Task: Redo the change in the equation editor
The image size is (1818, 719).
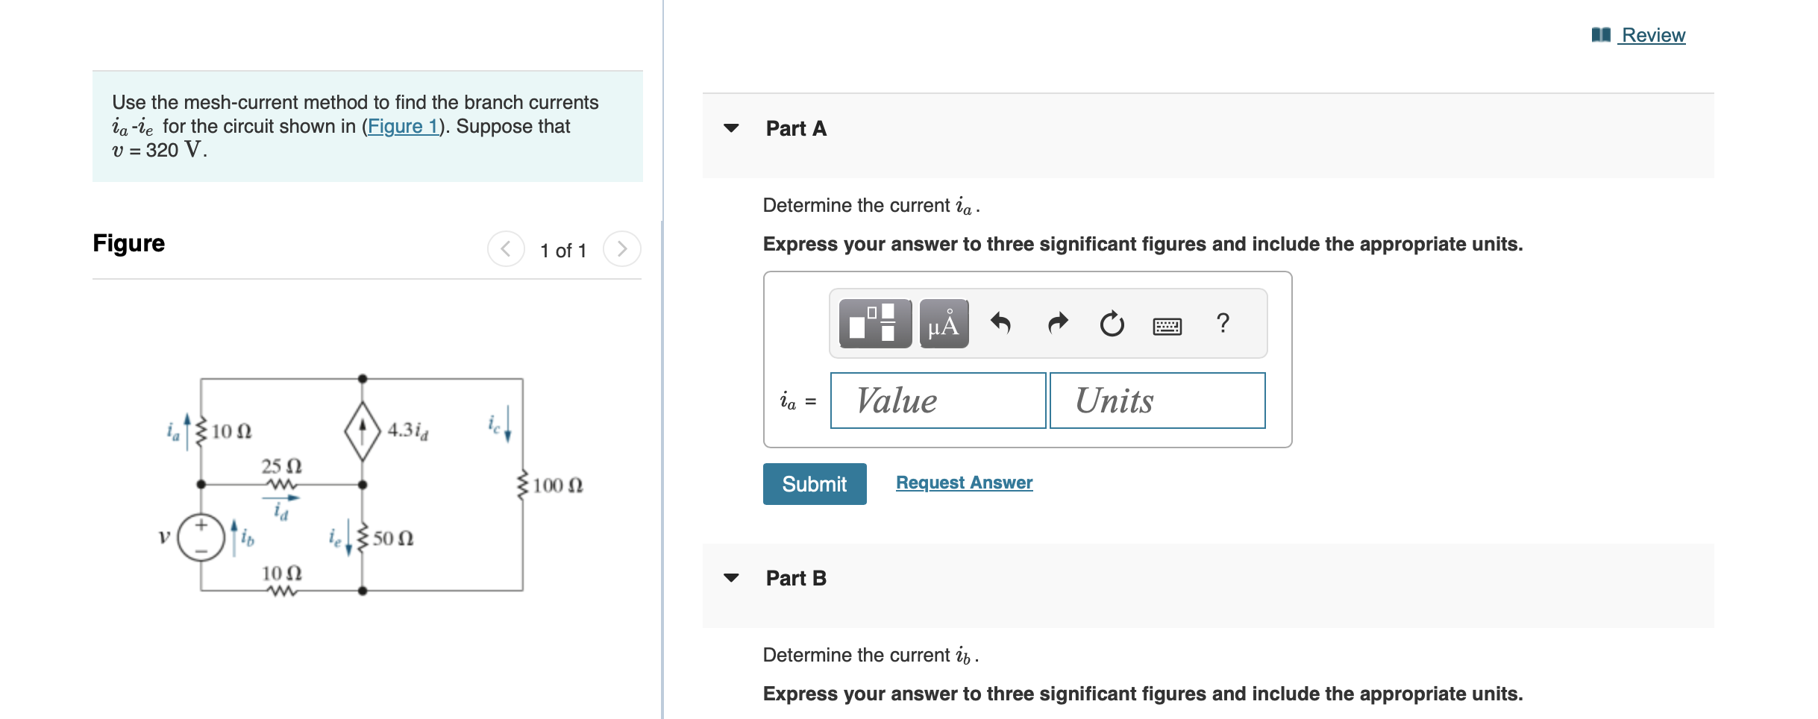Action: (x=1057, y=323)
